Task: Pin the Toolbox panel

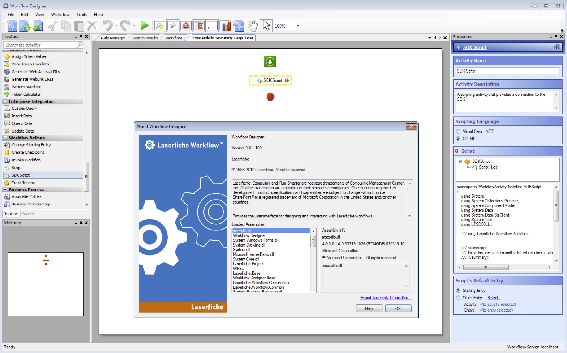Action: point(81,37)
